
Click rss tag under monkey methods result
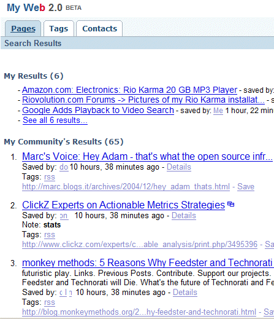(50, 302)
